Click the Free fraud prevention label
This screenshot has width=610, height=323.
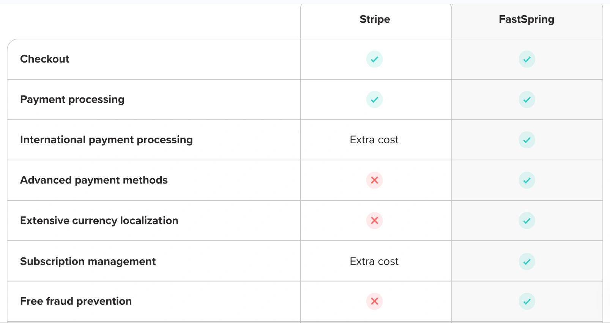pyautogui.click(x=76, y=301)
